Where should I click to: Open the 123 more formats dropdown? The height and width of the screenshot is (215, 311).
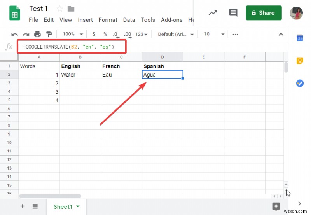141,34
